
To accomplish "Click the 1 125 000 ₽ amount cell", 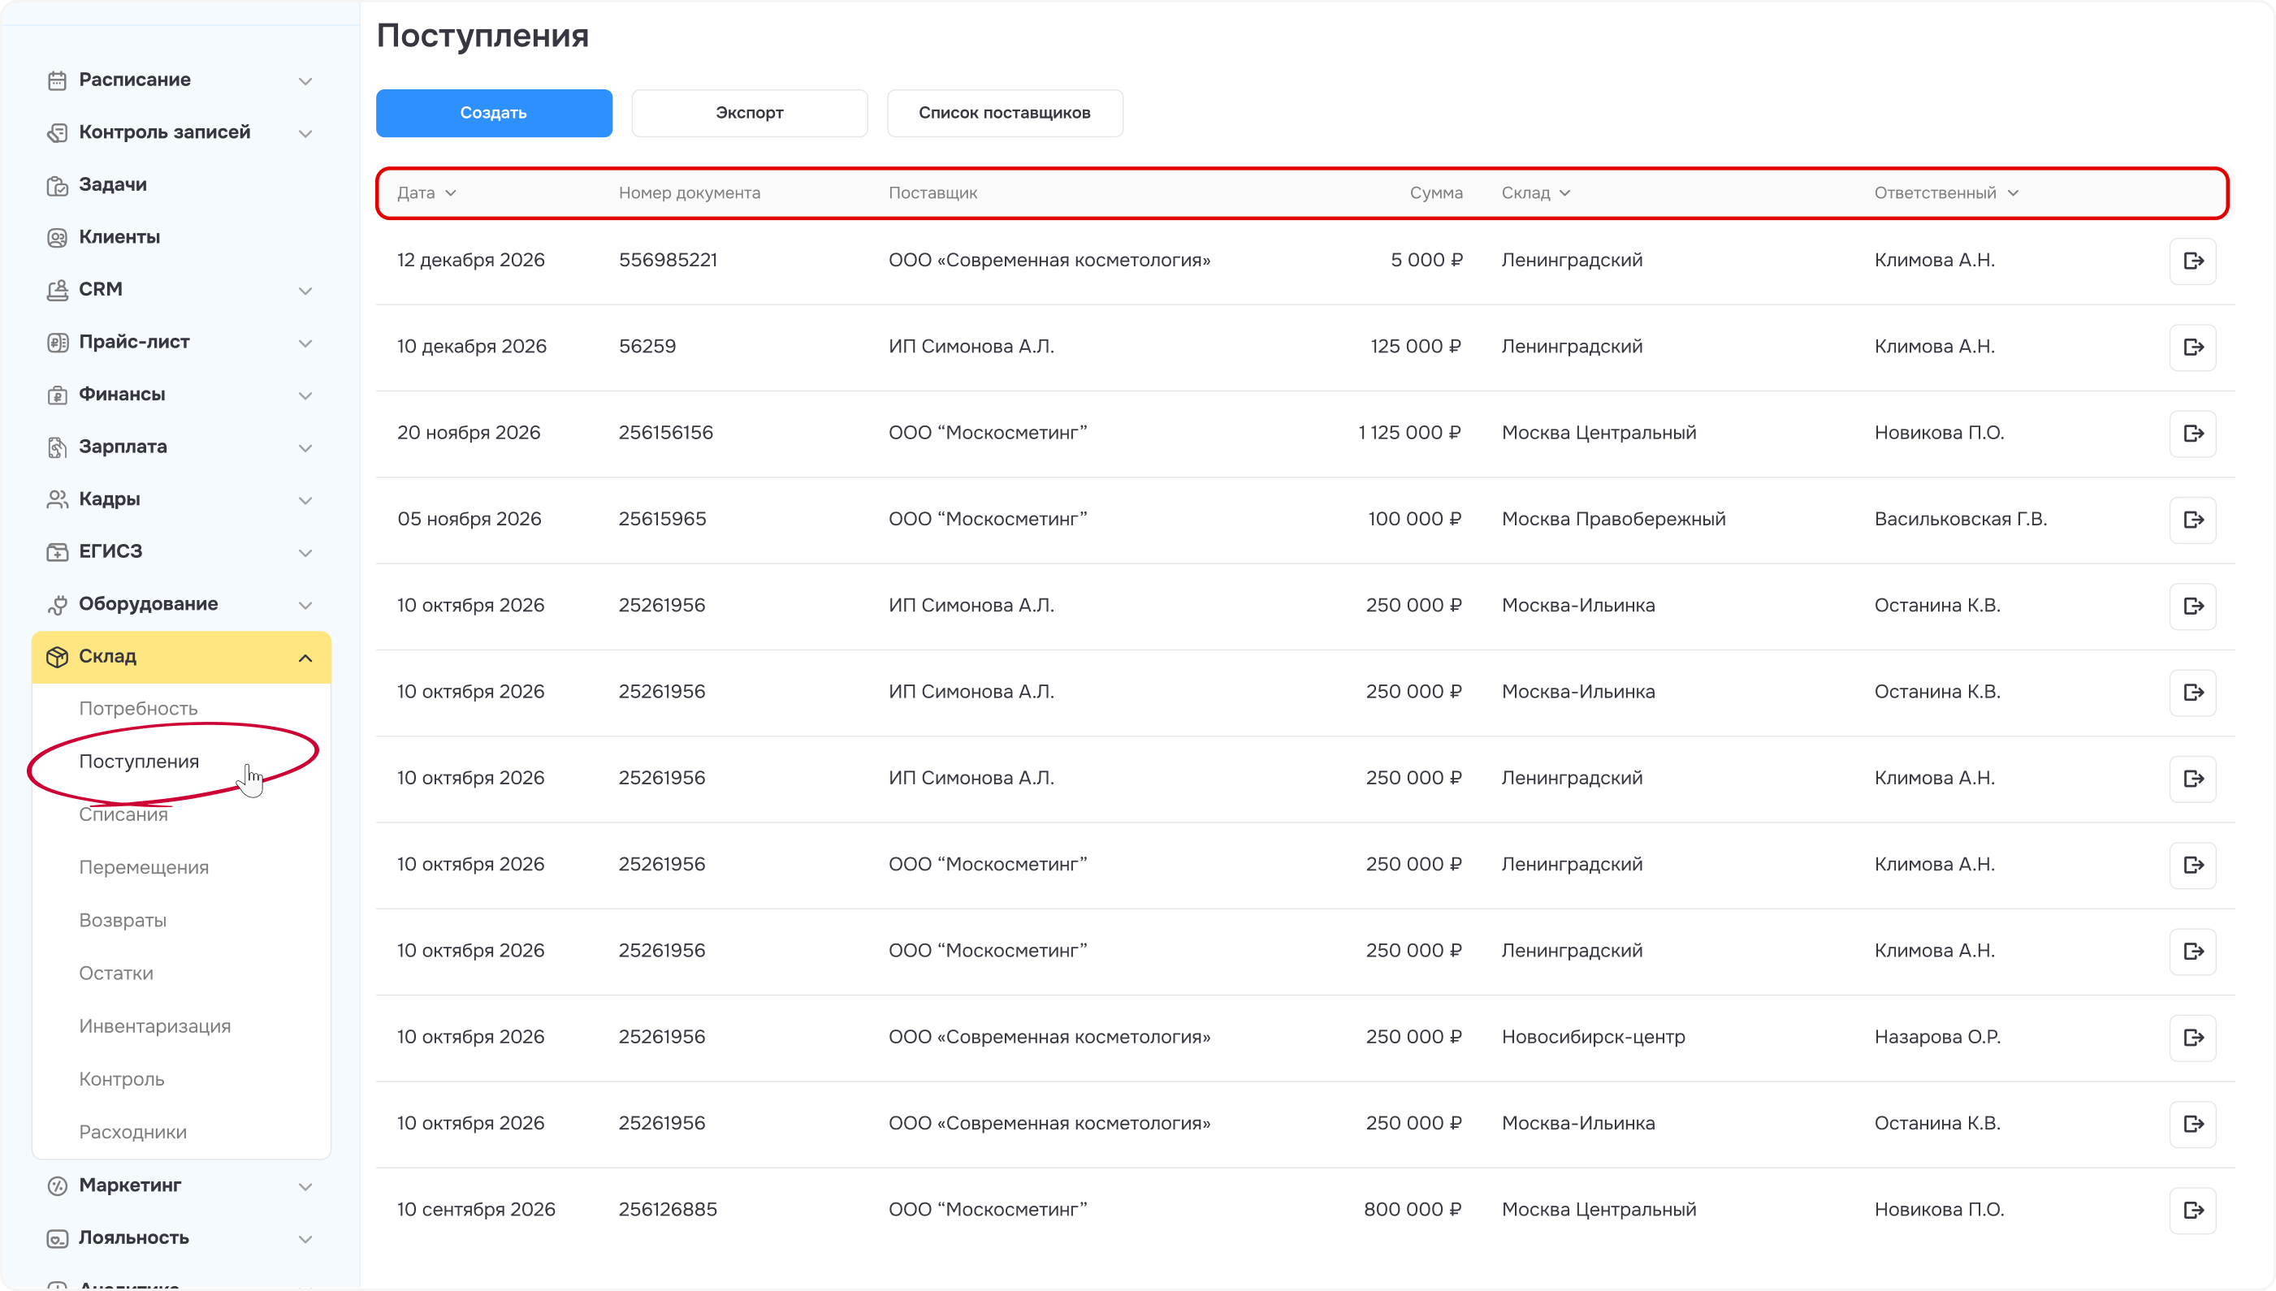I will pyautogui.click(x=1409, y=433).
